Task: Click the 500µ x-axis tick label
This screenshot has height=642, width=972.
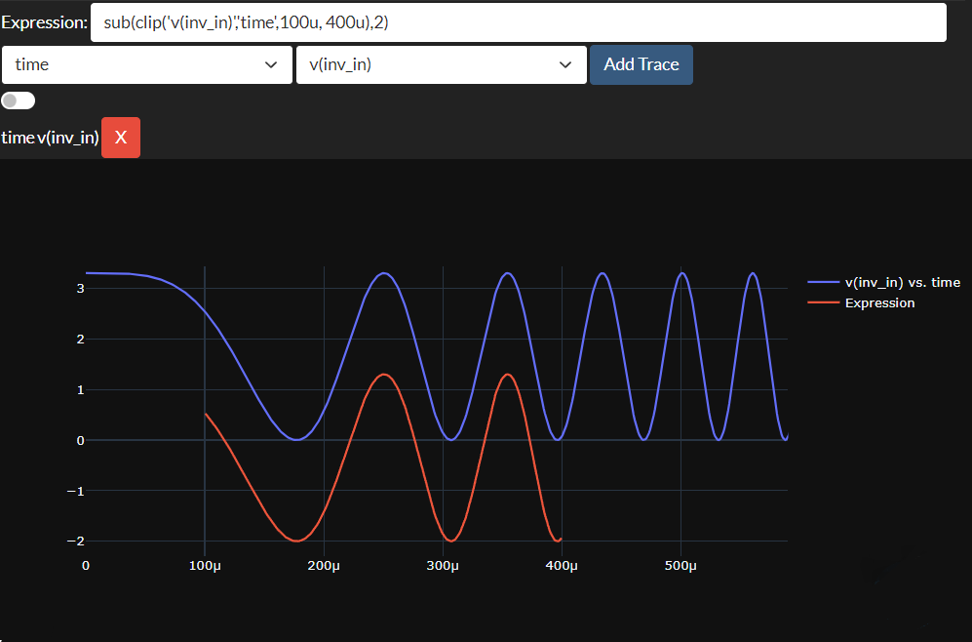Action: pyautogui.click(x=680, y=566)
